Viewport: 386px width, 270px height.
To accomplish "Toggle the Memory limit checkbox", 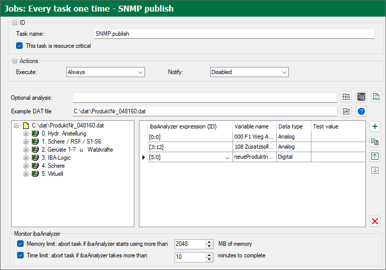I will 21,244.
